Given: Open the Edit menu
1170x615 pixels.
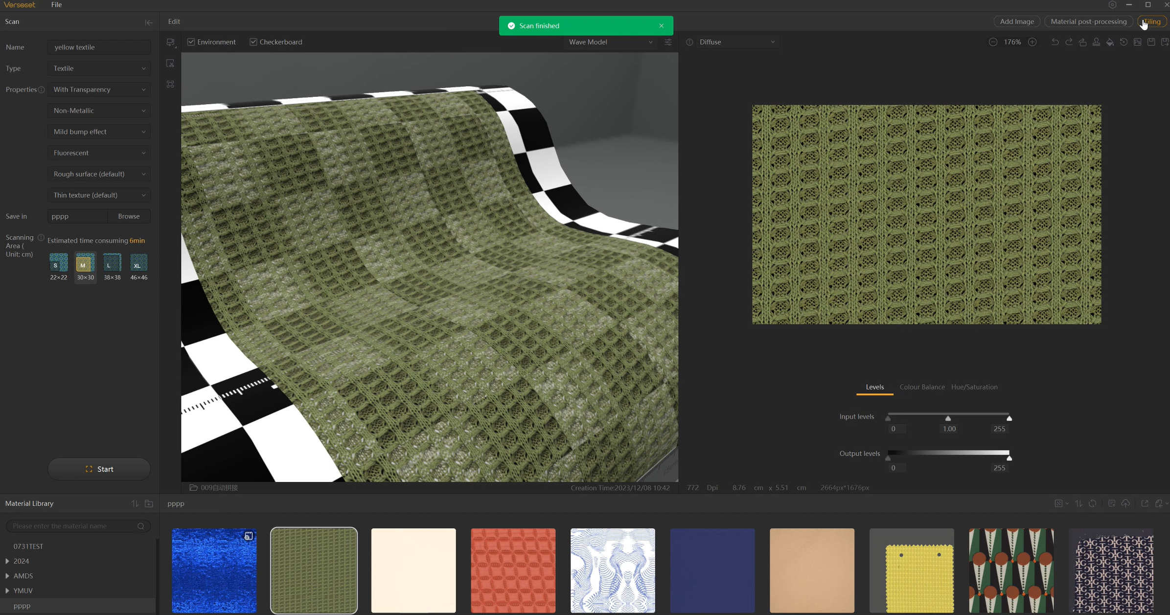Looking at the screenshot, I should point(174,21).
